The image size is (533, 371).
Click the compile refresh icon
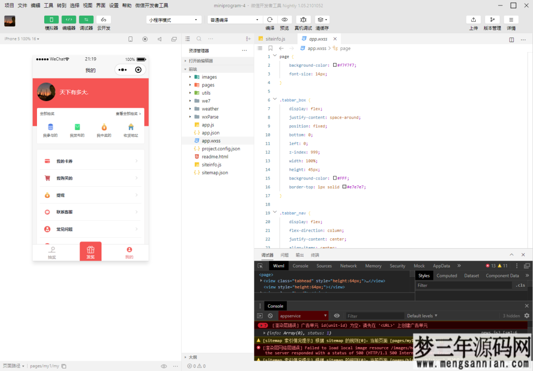pyautogui.click(x=270, y=20)
